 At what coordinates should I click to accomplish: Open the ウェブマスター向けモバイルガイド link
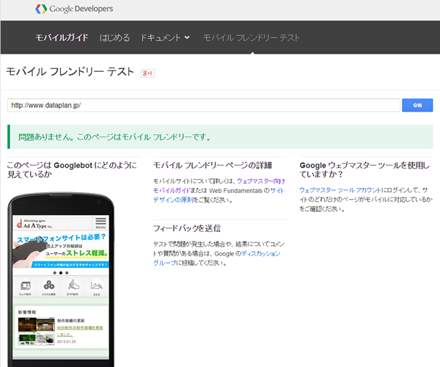pyautogui.click(x=219, y=186)
